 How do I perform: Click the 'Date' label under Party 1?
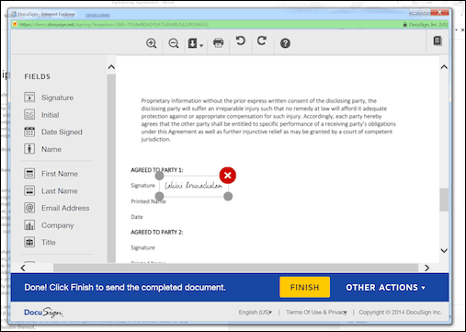click(x=137, y=217)
